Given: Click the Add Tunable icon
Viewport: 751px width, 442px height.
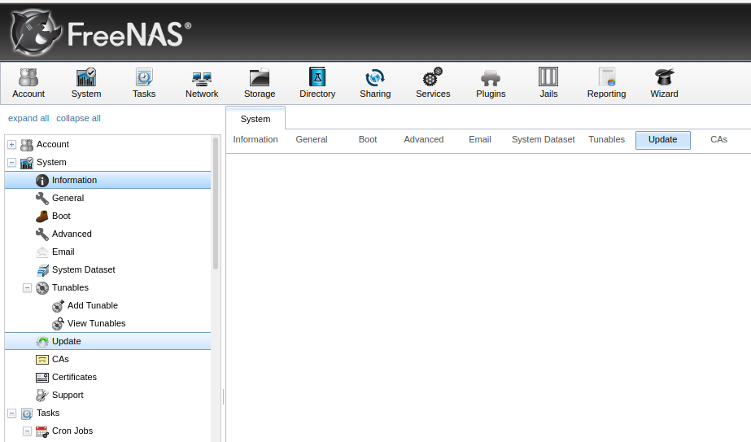Looking at the screenshot, I should [x=58, y=305].
